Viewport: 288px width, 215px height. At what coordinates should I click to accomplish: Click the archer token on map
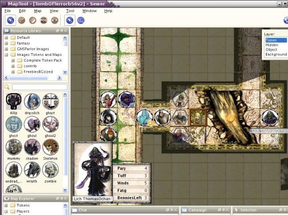pos(109,100)
